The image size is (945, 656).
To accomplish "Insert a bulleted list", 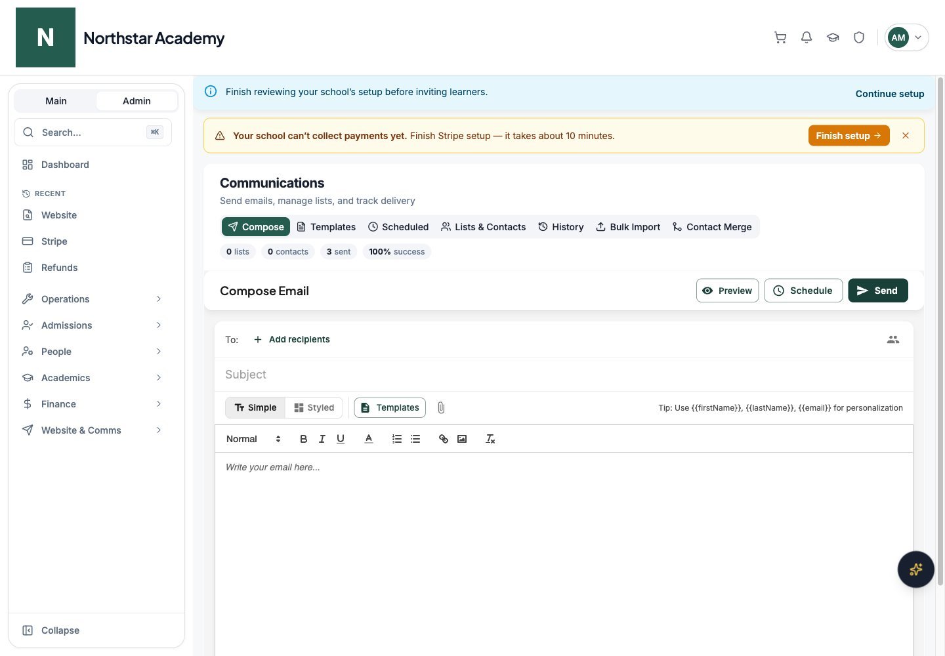I will click(x=415, y=439).
